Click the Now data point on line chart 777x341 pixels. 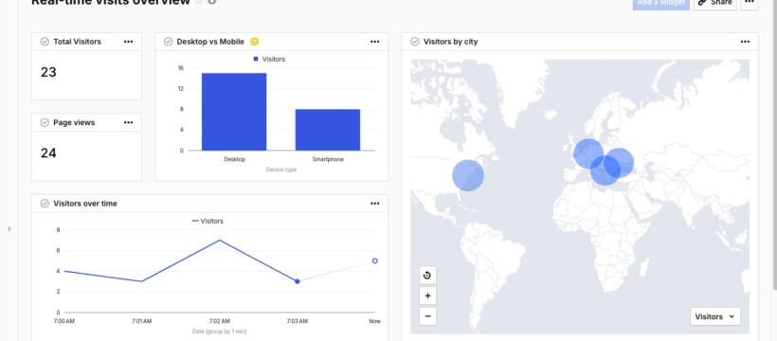click(374, 260)
